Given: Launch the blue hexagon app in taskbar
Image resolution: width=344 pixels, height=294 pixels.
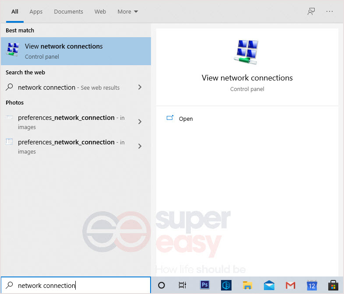Looking at the screenshot, I should (x=226, y=285).
